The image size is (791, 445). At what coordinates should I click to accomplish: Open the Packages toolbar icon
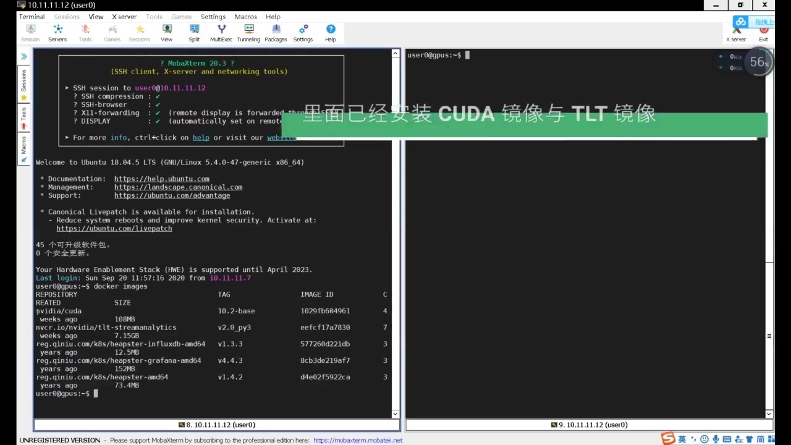coord(276,33)
